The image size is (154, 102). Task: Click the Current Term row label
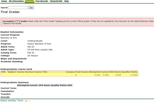click(x=9, y=88)
